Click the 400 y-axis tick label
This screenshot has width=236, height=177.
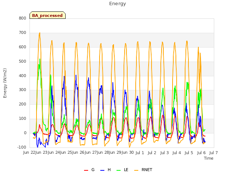[x=22, y=76]
